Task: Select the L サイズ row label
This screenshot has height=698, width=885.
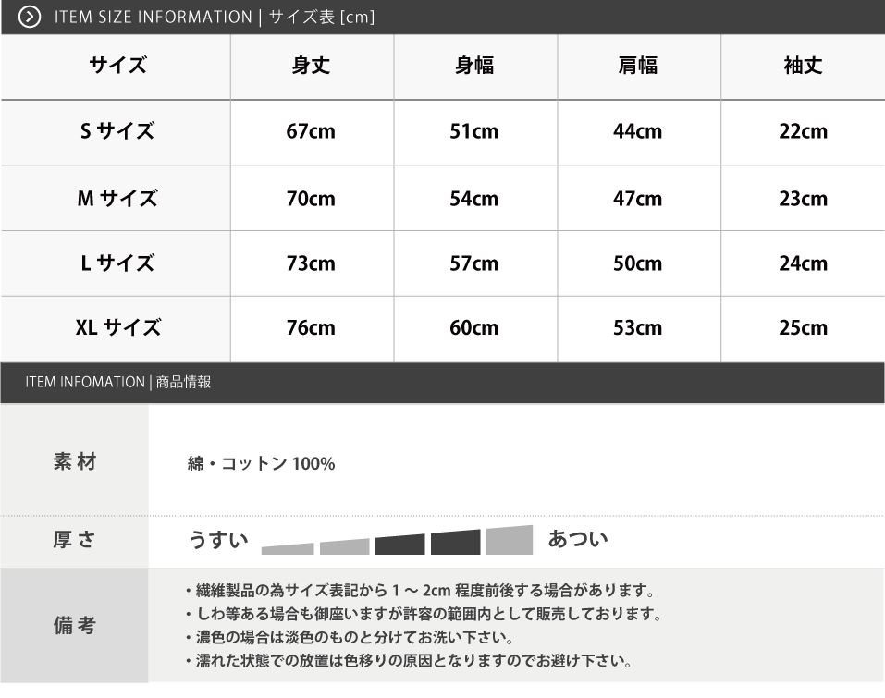Action: tap(117, 263)
